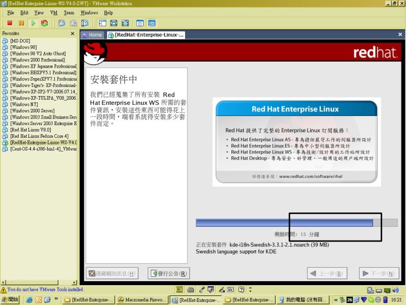
Task: Open the Windows 開始 Start button
Action: 10,299
